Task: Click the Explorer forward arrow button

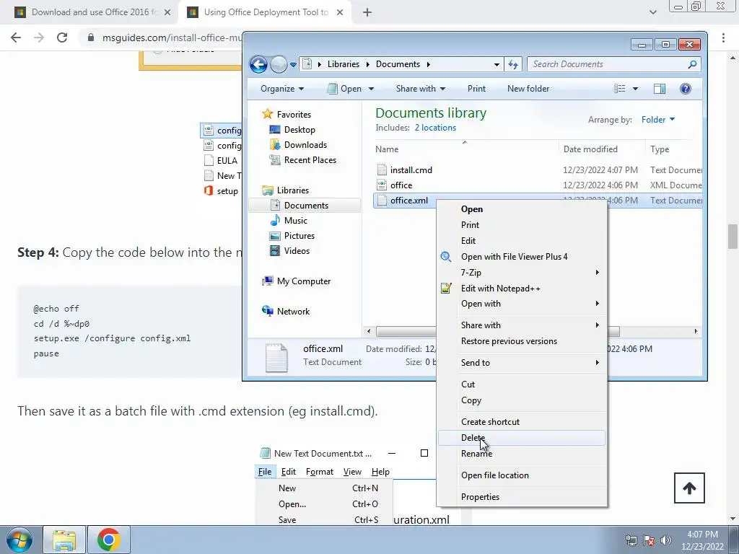Action: 279,64
